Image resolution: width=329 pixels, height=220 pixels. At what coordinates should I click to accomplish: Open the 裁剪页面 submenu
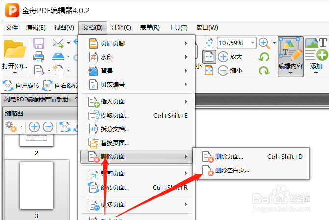click(136, 173)
